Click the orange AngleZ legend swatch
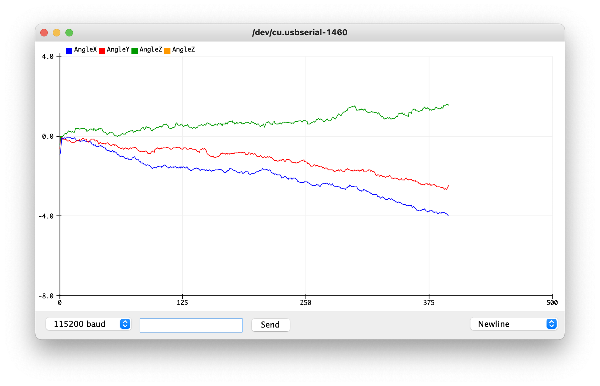This screenshot has width=600, height=386. pos(167,51)
